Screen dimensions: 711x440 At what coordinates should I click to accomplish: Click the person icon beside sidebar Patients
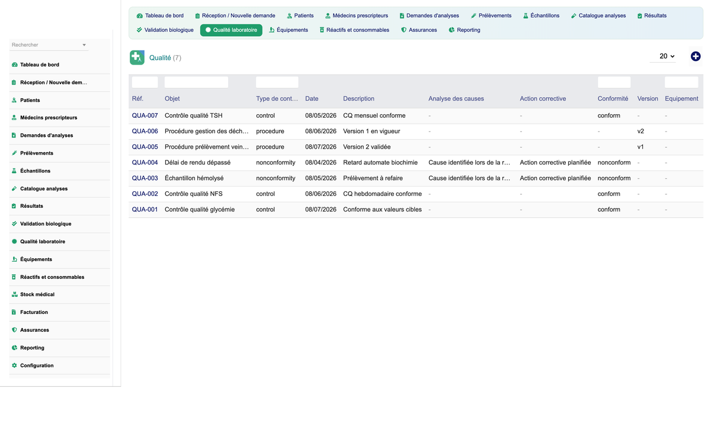tap(14, 100)
